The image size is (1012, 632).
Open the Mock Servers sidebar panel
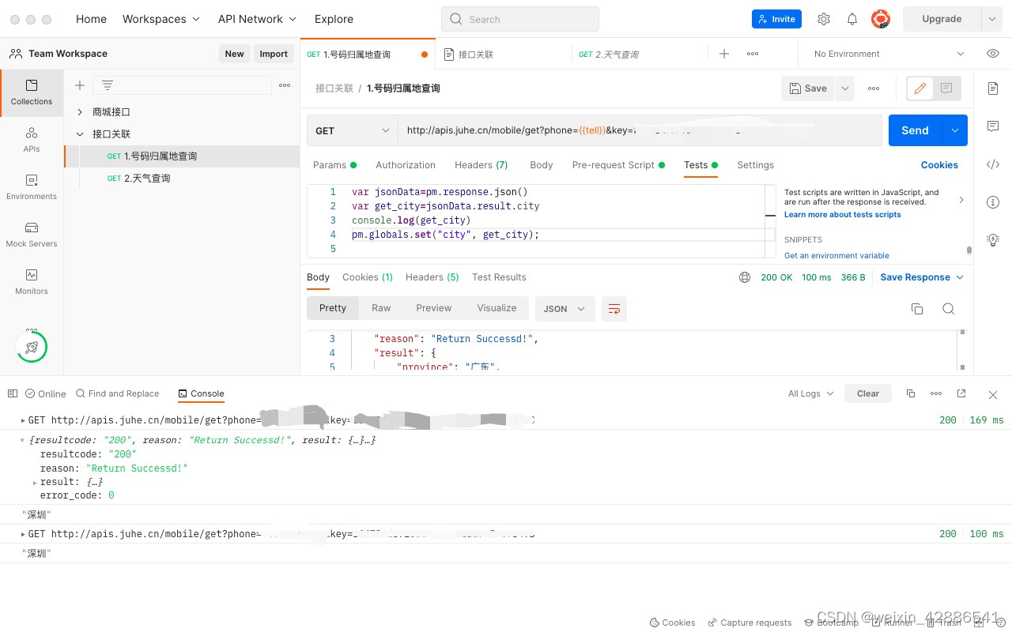[x=32, y=235]
